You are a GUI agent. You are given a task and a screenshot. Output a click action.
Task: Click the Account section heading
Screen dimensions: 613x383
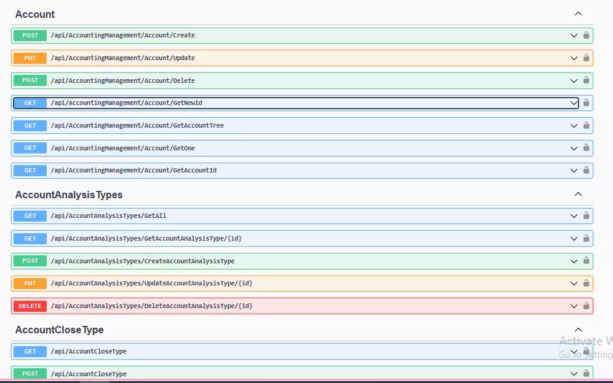pos(35,14)
